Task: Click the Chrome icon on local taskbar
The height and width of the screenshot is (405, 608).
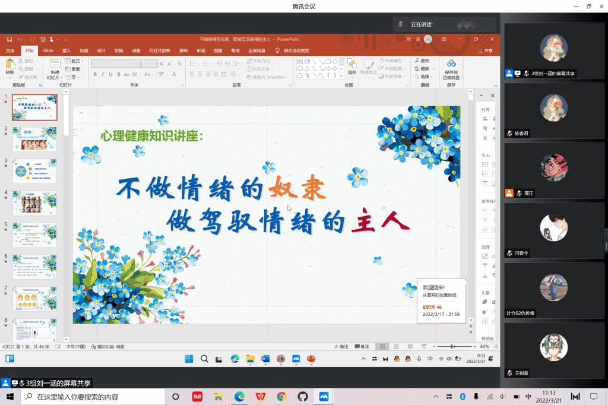Action: click(281, 397)
